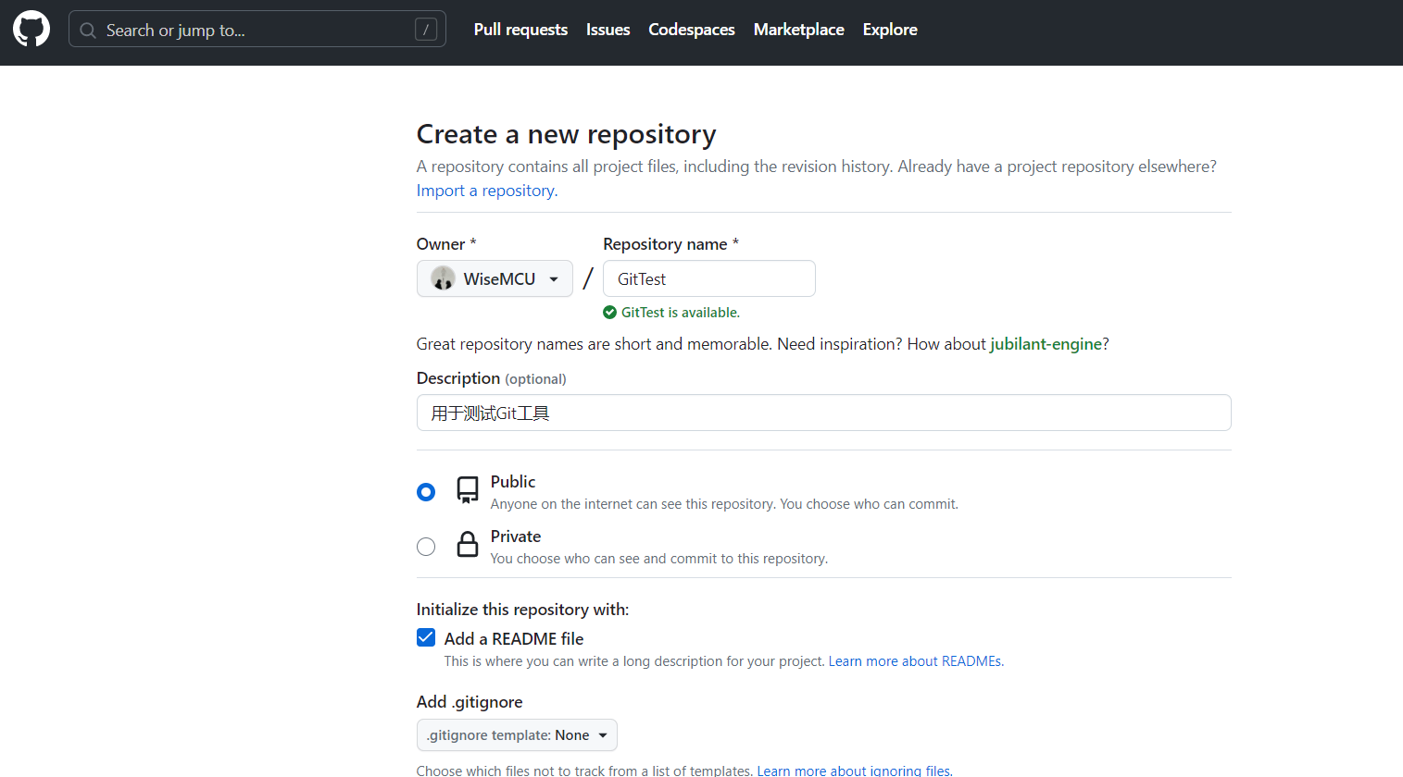Use the jubilant-engine name suggestion
1403x777 pixels.
(x=1046, y=344)
